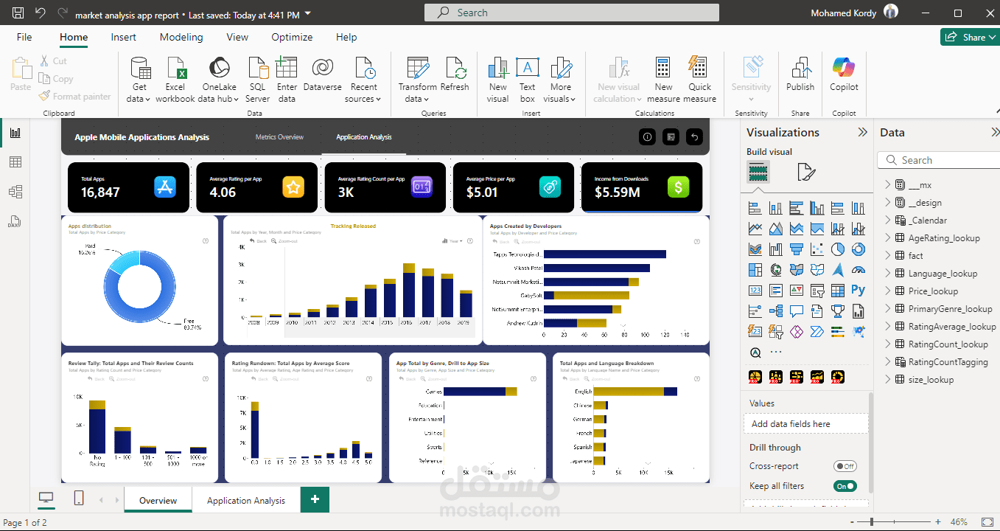The image size is (1000, 531).
Task: Expand the size_lookup table
Action: [x=888, y=380]
